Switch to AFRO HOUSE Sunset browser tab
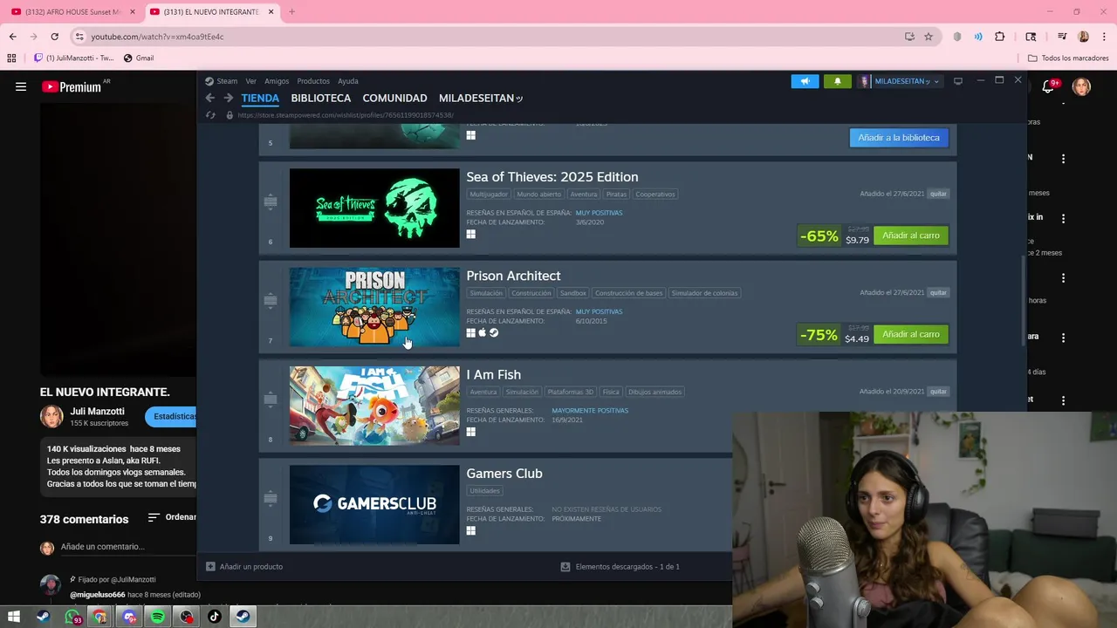1117x628 pixels. pos(73,12)
